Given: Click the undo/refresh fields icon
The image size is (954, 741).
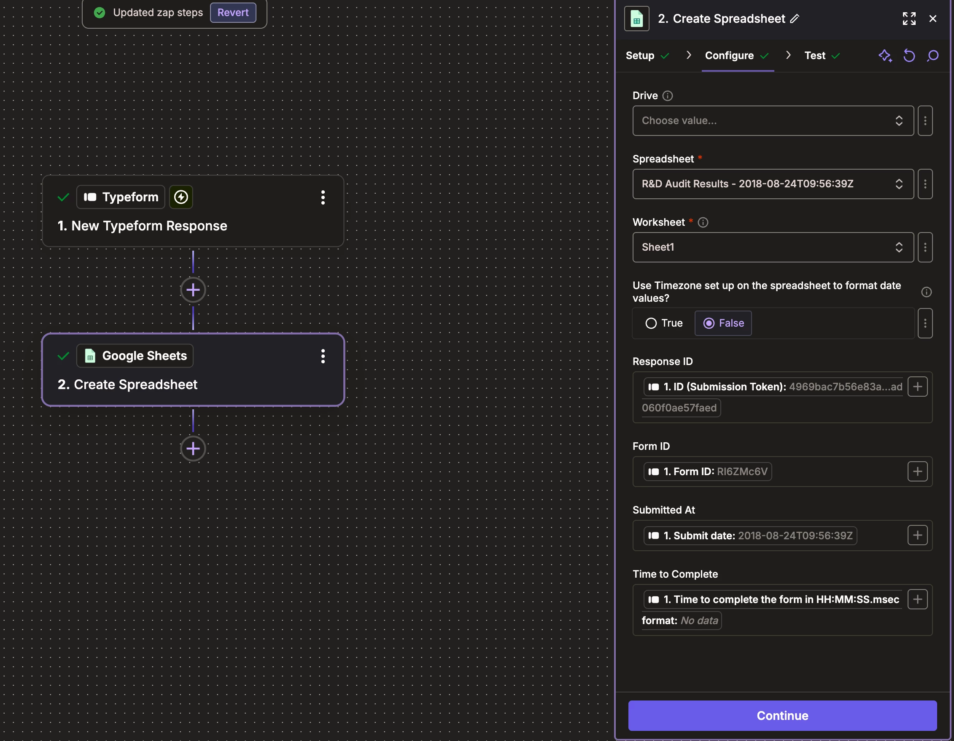Looking at the screenshot, I should 909,56.
